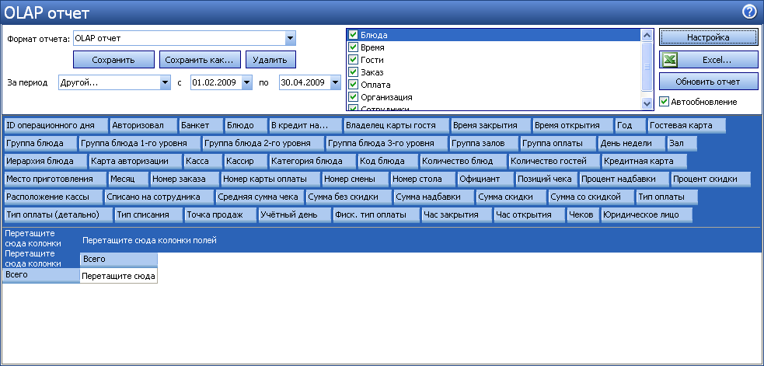Select the Время закрытия field

pos(490,125)
